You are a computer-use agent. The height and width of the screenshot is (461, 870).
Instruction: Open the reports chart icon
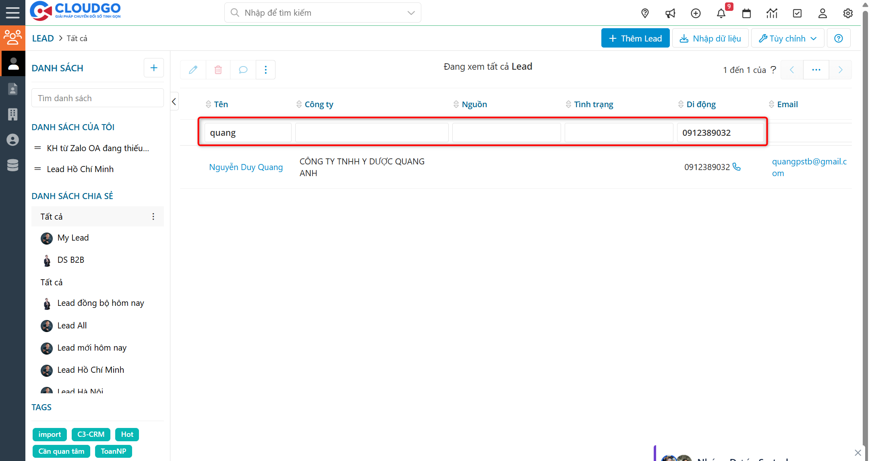[x=772, y=13]
